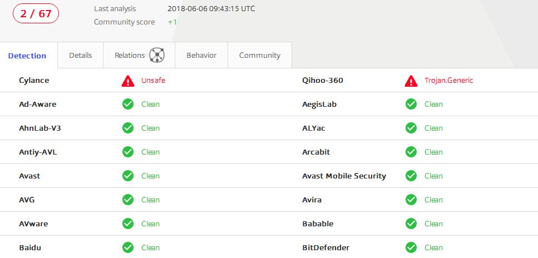Click the green check icon beside Avast

128,176
